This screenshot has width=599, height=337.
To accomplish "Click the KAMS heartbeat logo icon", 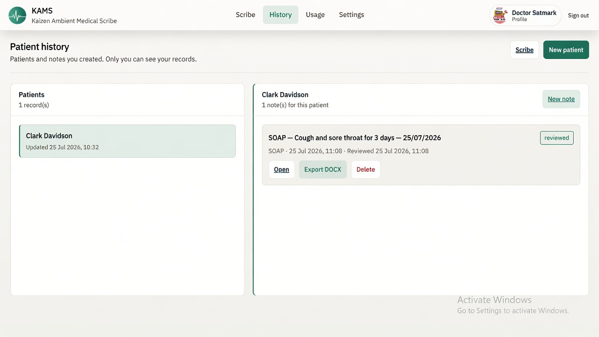I will 17,15.
